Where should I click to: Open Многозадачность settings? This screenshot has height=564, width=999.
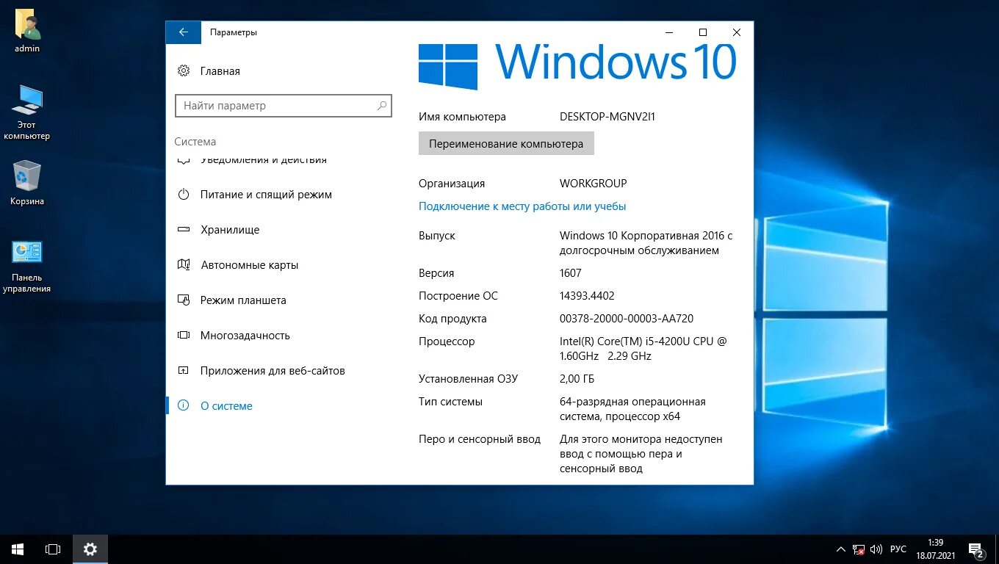[245, 336]
